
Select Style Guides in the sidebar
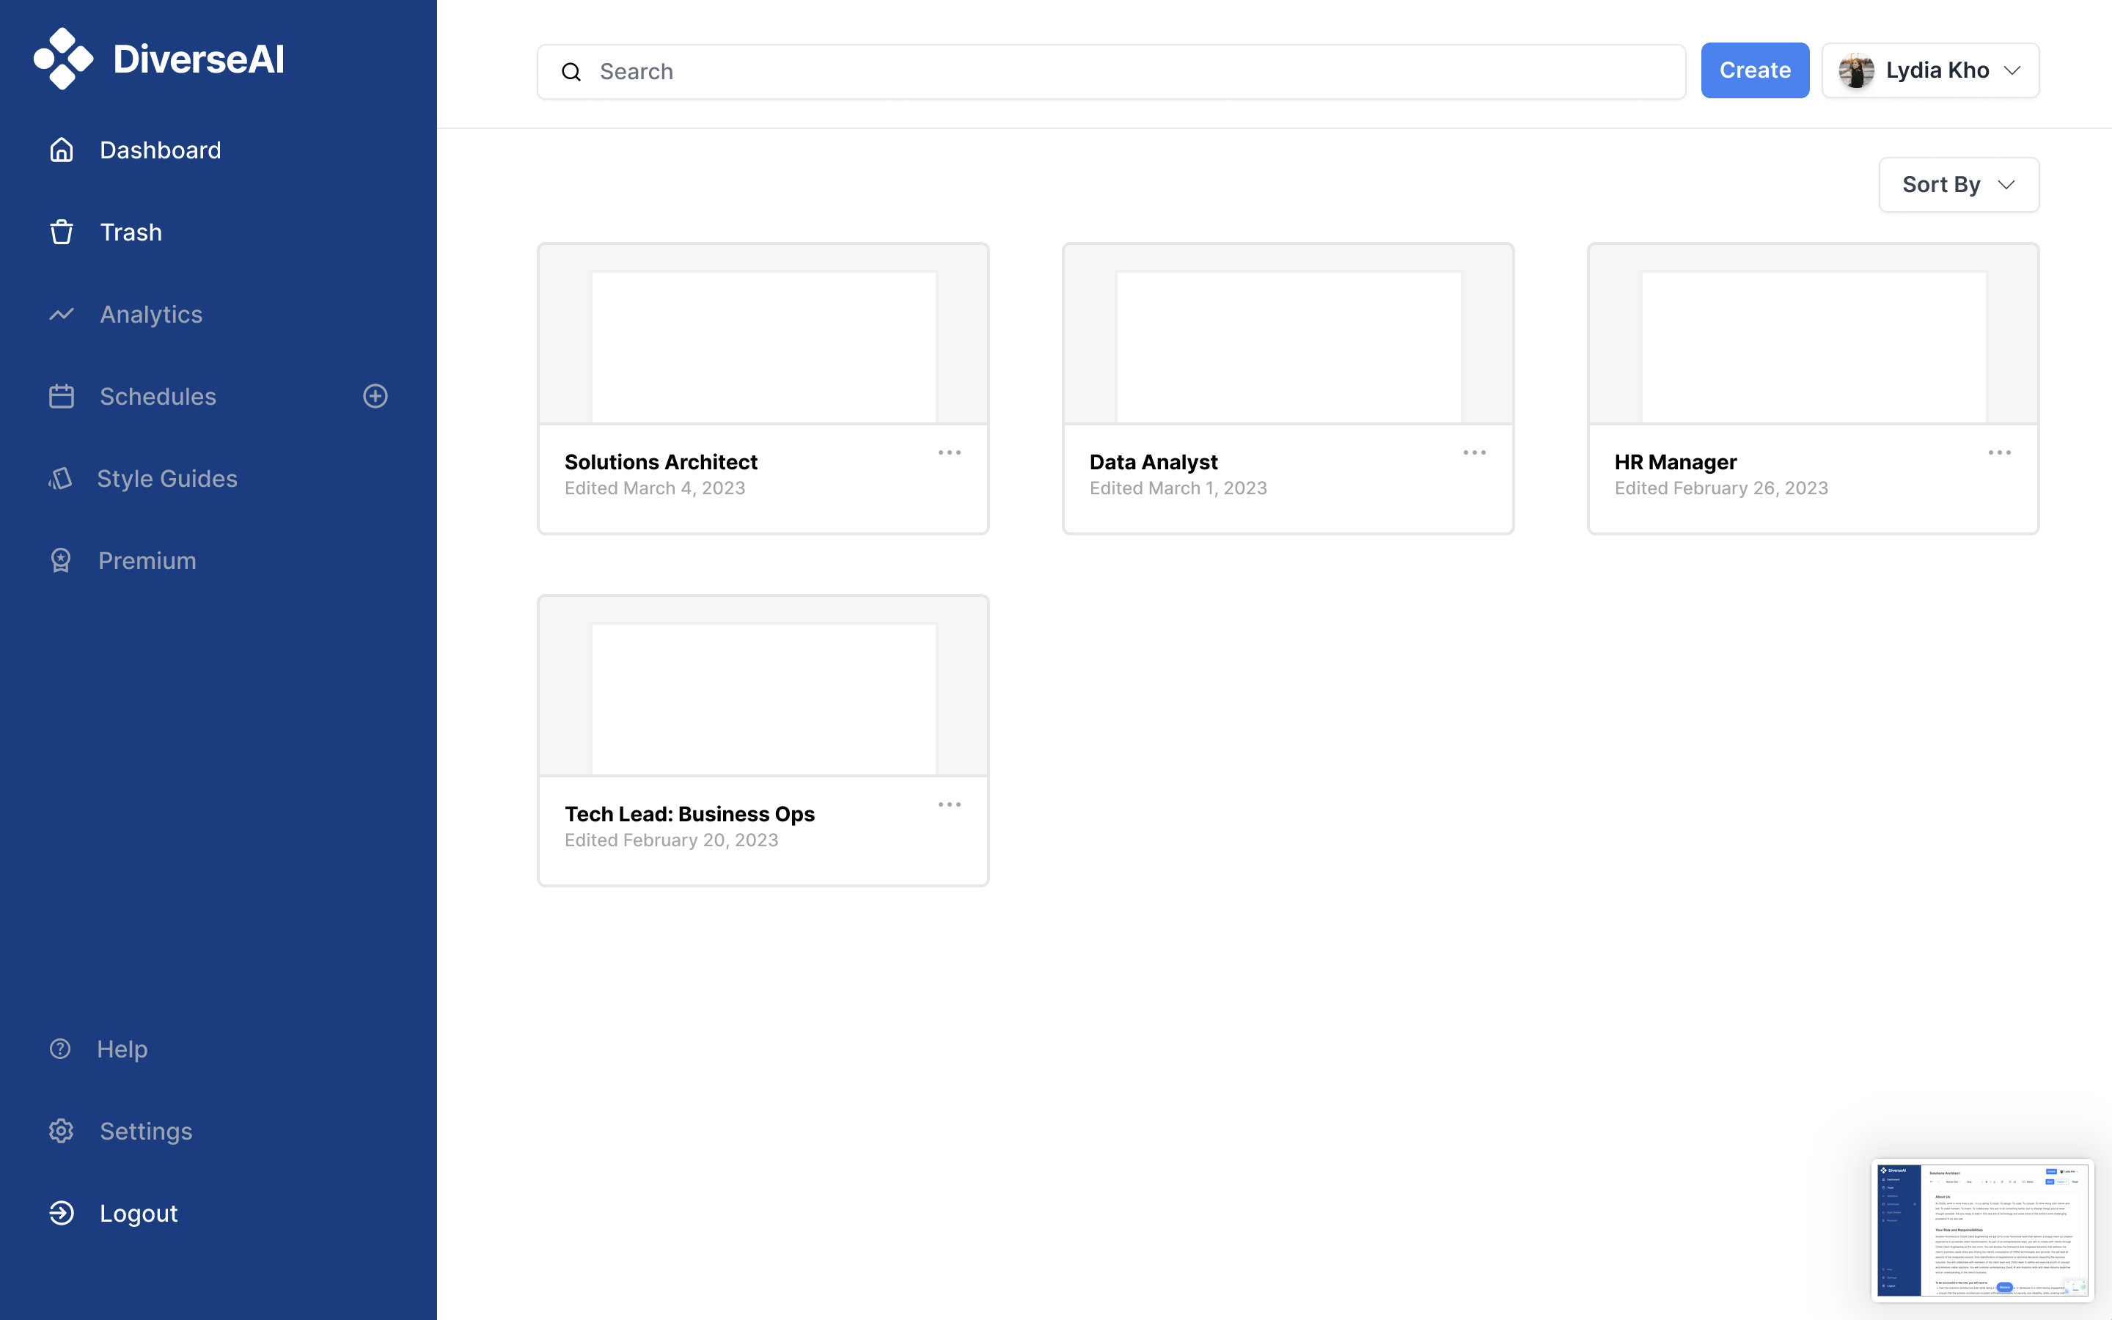pos(166,478)
